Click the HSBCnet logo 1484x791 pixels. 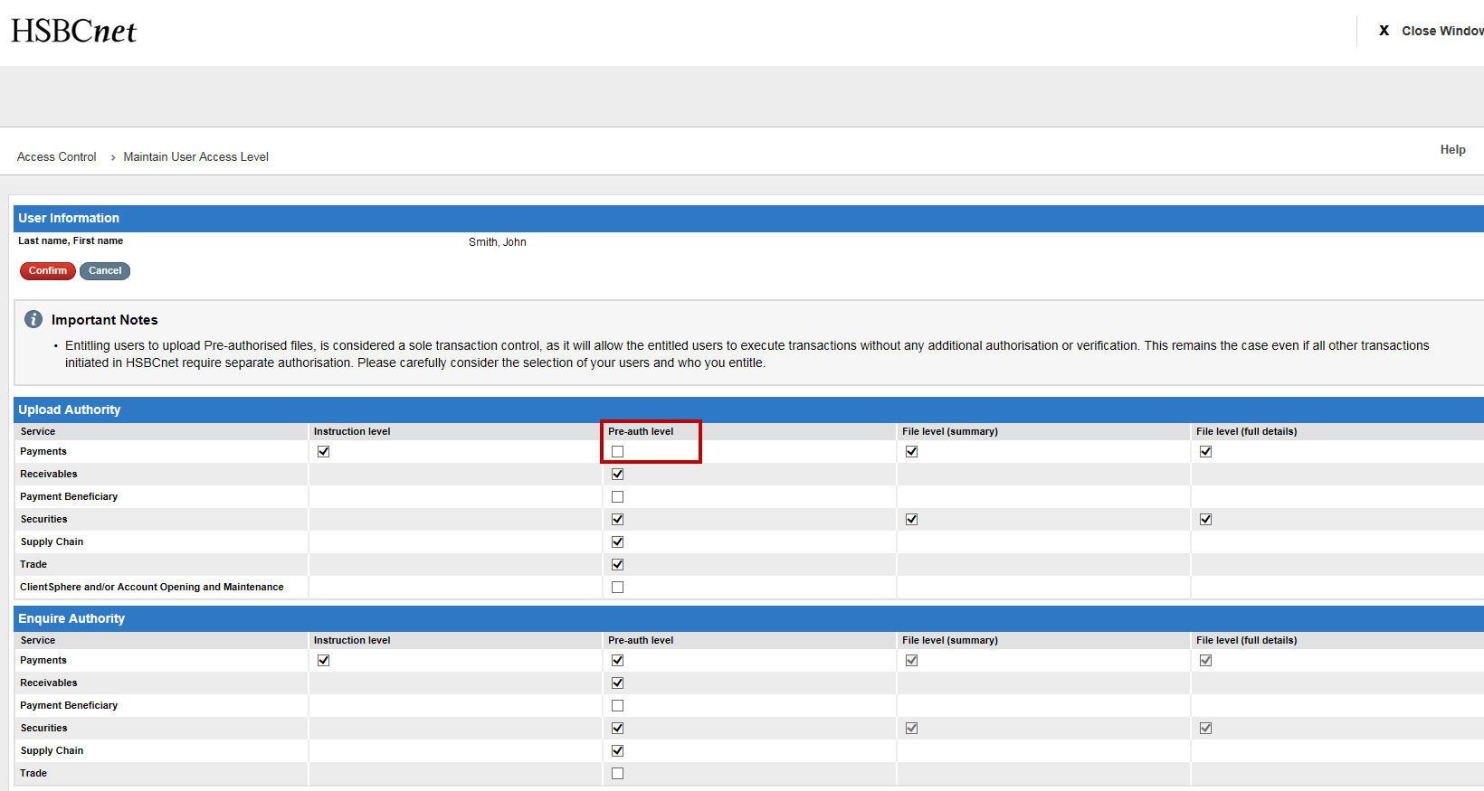coord(73,31)
